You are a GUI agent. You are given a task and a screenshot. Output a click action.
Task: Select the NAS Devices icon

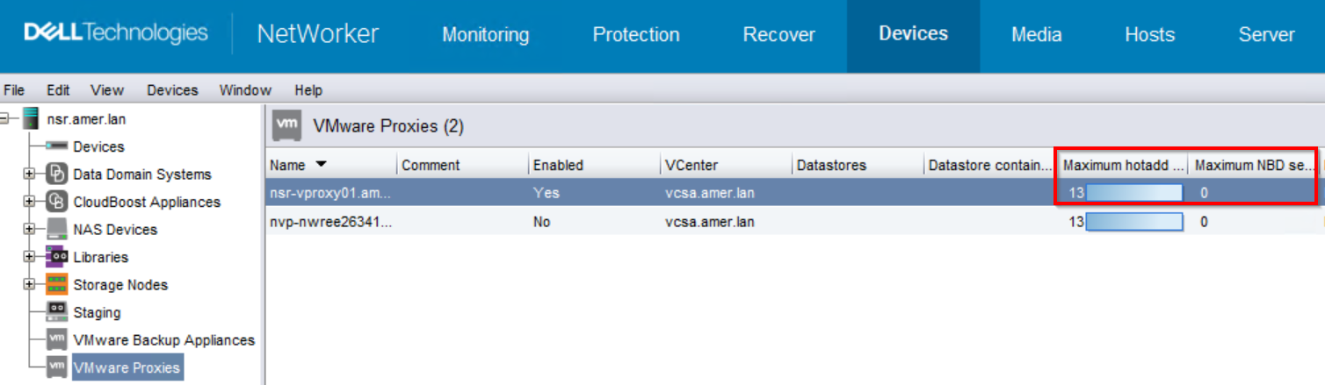[x=57, y=230]
